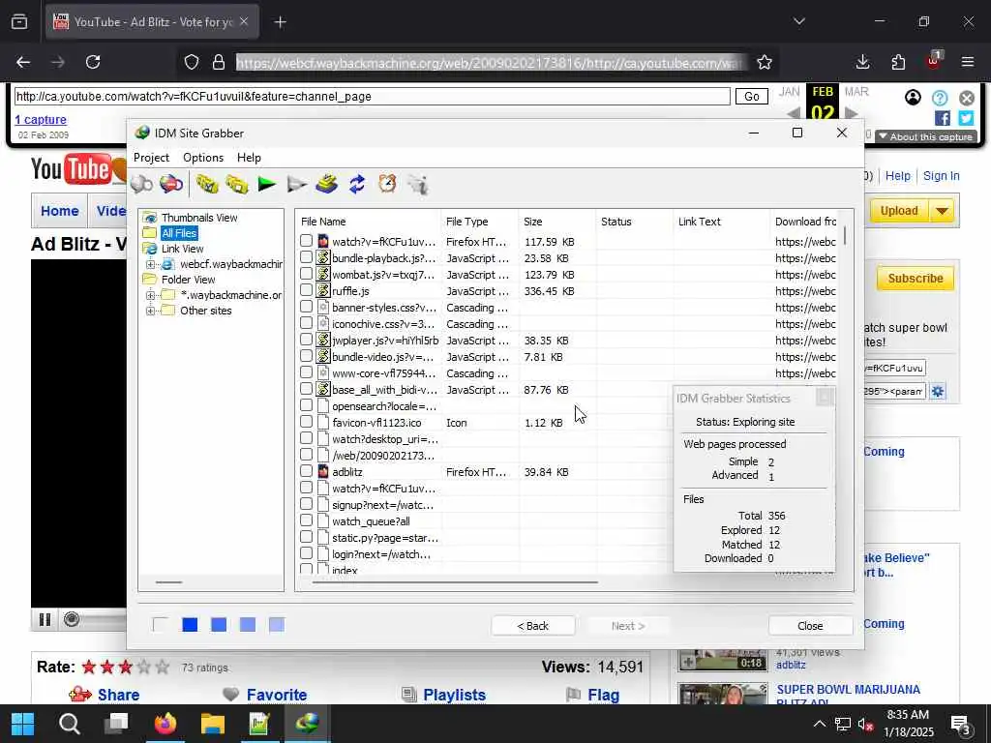Click the YouTube Home tab
The height and width of the screenshot is (743, 991).
[x=59, y=211]
